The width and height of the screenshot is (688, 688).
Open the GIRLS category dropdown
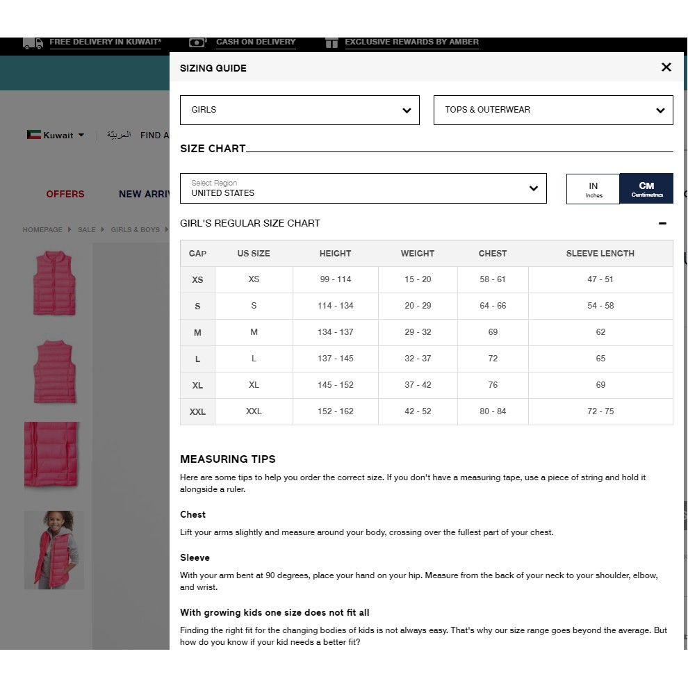[x=300, y=110]
